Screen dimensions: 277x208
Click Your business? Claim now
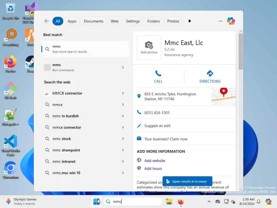[x=166, y=139]
